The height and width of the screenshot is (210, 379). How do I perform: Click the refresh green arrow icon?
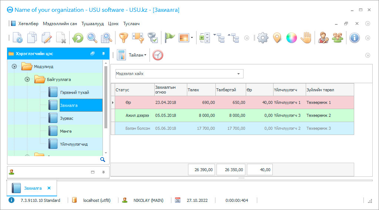coord(78,38)
